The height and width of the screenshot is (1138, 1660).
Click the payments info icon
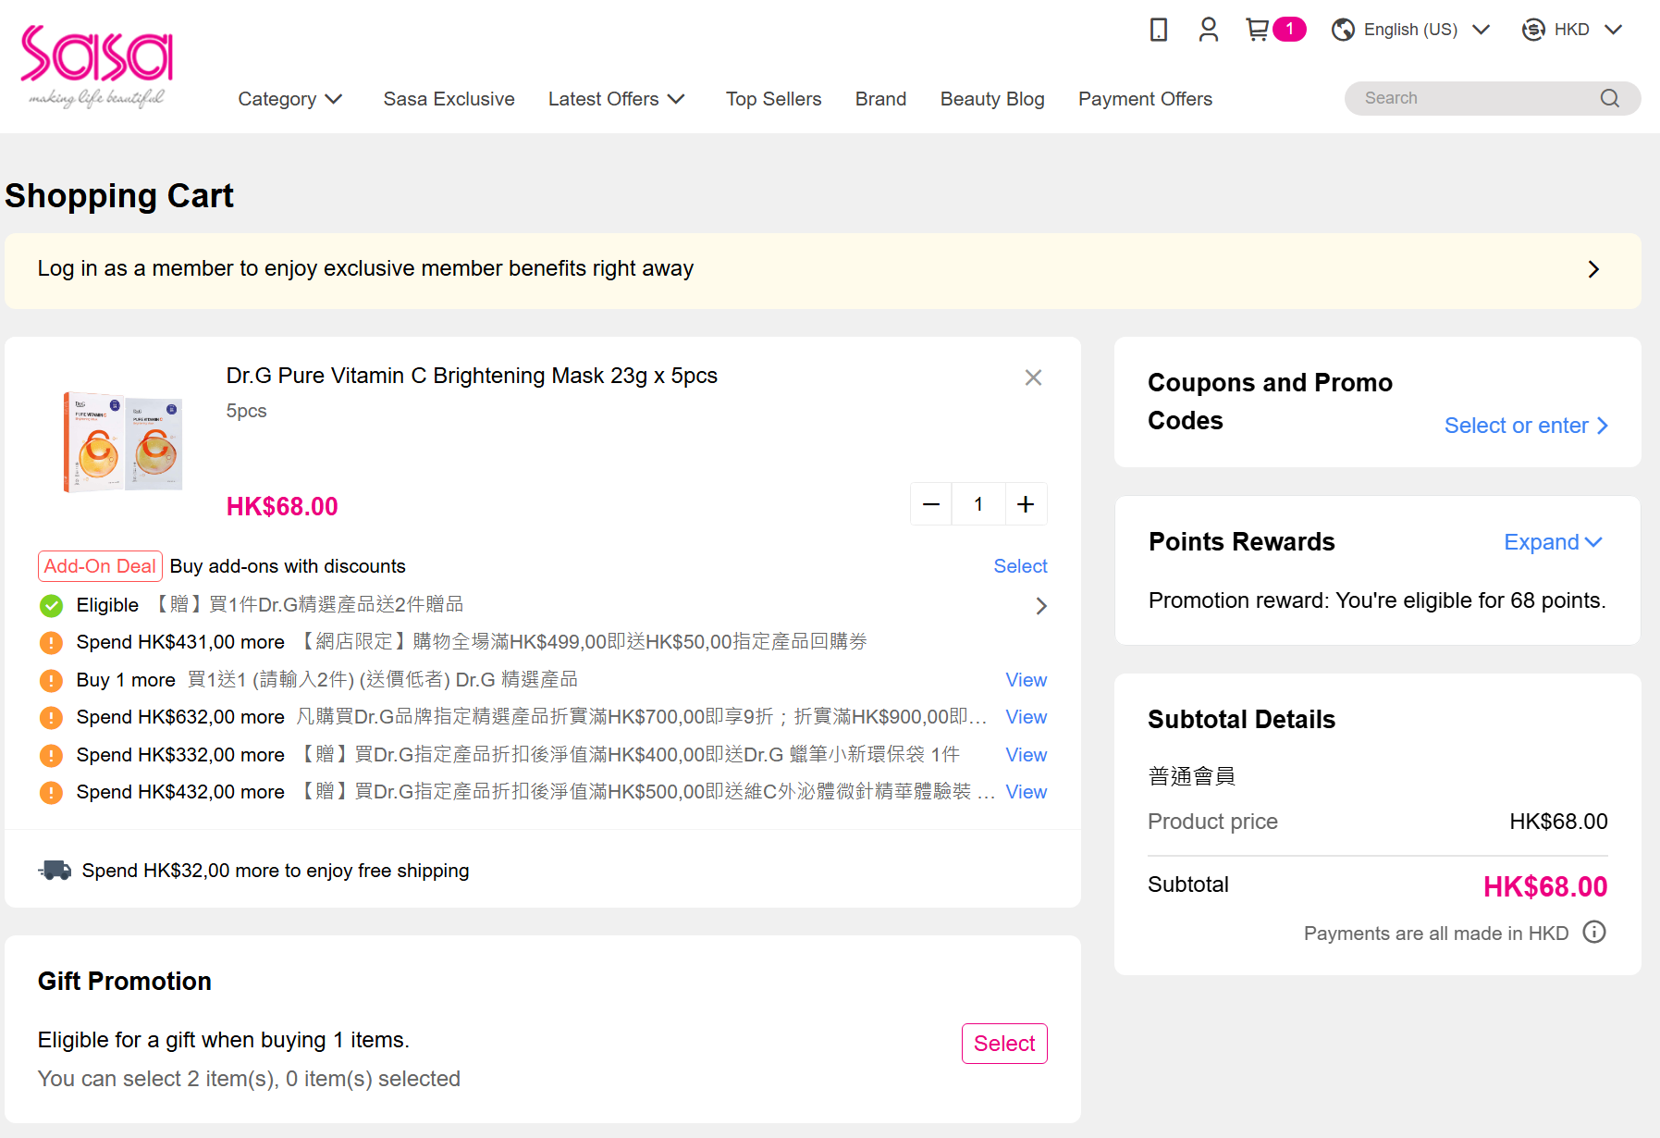[x=1594, y=932]
